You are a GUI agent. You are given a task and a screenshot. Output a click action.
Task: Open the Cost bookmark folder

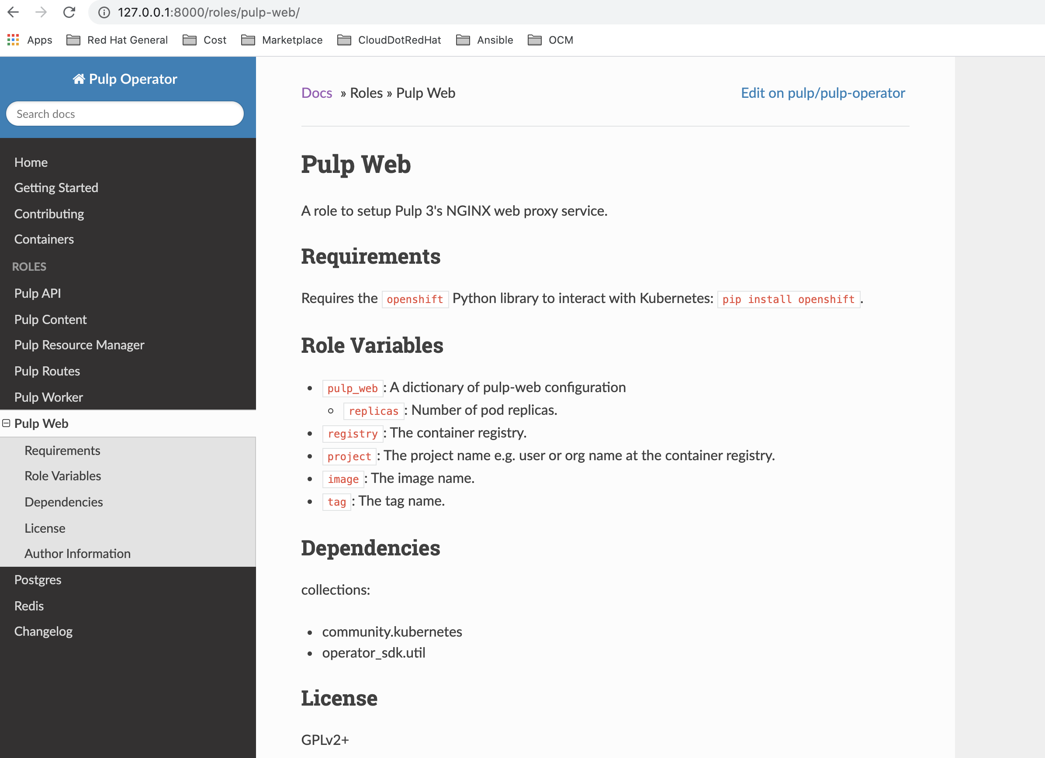(x=204, y=40)
